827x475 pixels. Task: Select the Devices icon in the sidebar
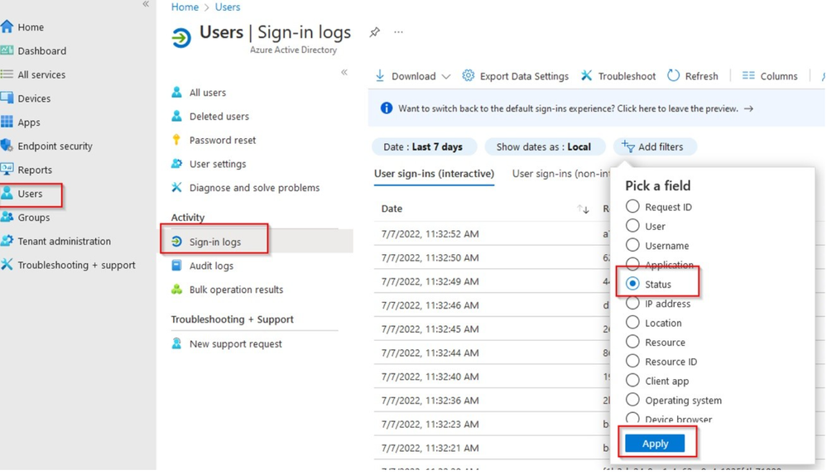7,98
